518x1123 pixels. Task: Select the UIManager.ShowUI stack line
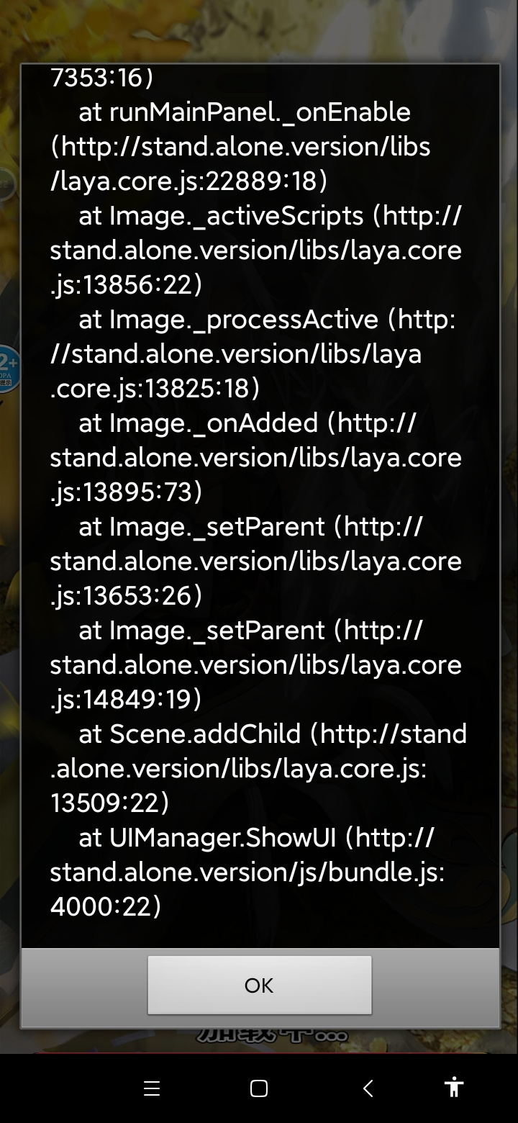(247, 872)
